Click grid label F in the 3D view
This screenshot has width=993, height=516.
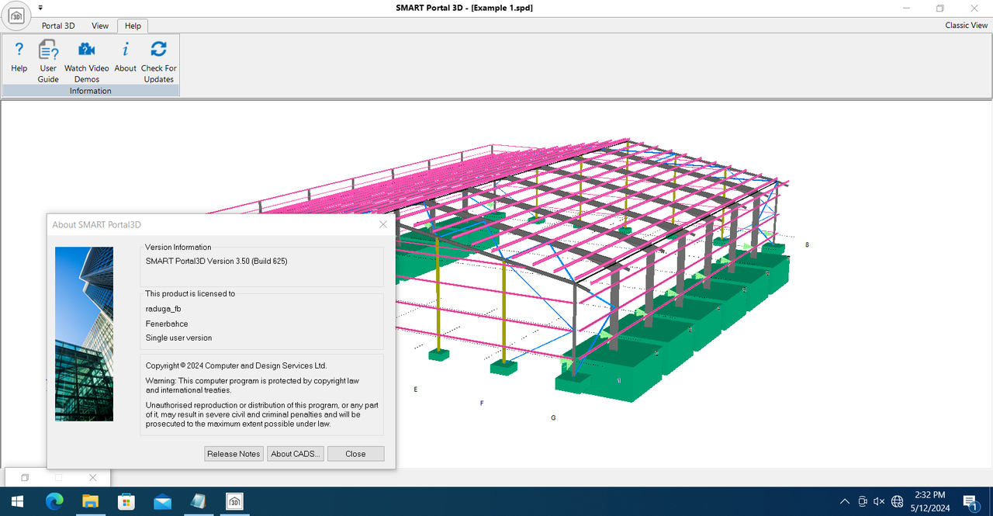[x=482, y=403]
